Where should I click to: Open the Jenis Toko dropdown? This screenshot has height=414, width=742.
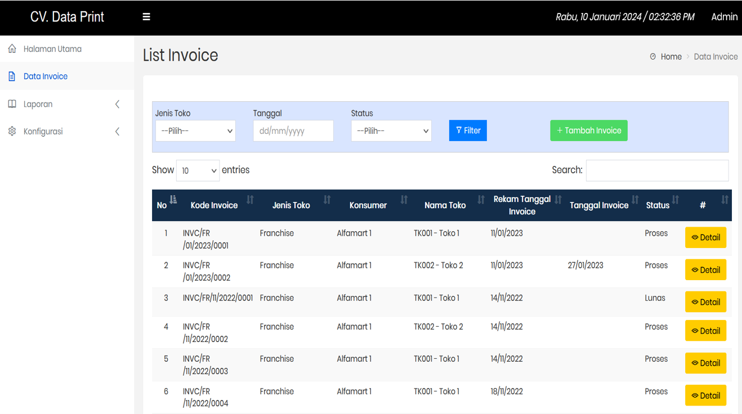click(195, 131)
